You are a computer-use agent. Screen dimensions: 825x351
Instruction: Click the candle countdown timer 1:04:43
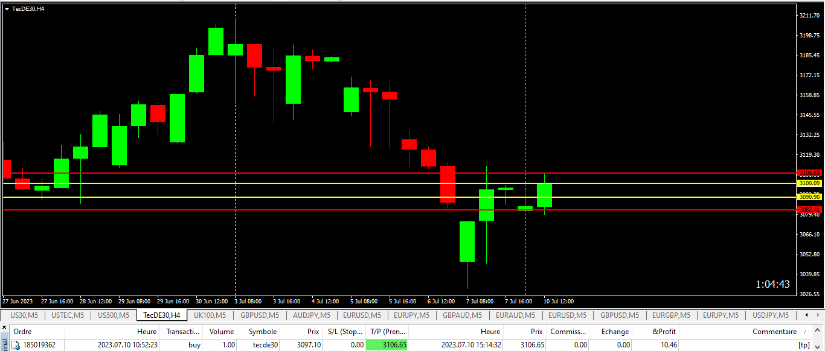coord(772,284)
